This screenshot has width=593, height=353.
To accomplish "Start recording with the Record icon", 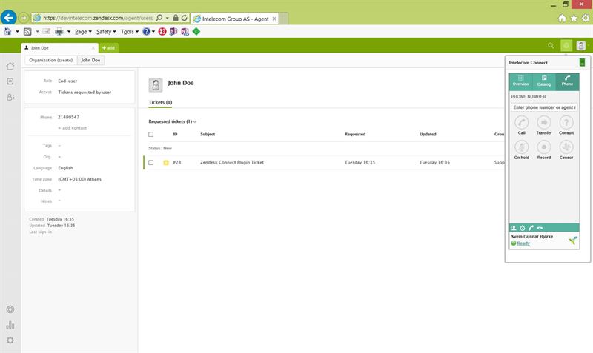I will pyautogui.click(x=544, y=147).
